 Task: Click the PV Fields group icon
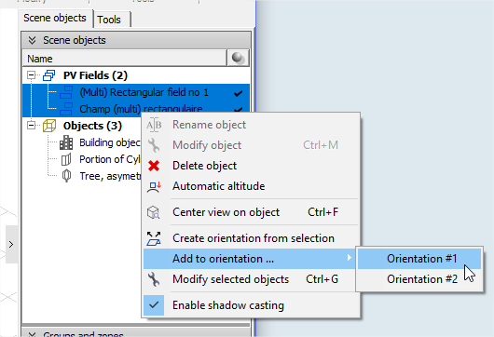48,75
